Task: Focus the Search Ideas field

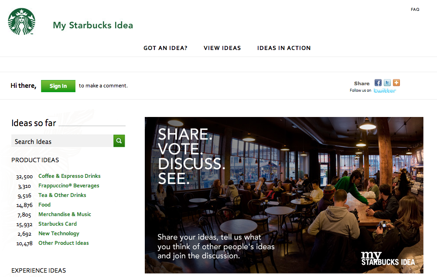Action: [62, 141]
